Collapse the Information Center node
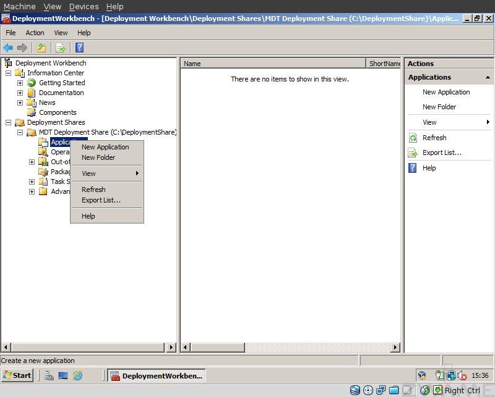Screen dimensions: 495x397 9,73
